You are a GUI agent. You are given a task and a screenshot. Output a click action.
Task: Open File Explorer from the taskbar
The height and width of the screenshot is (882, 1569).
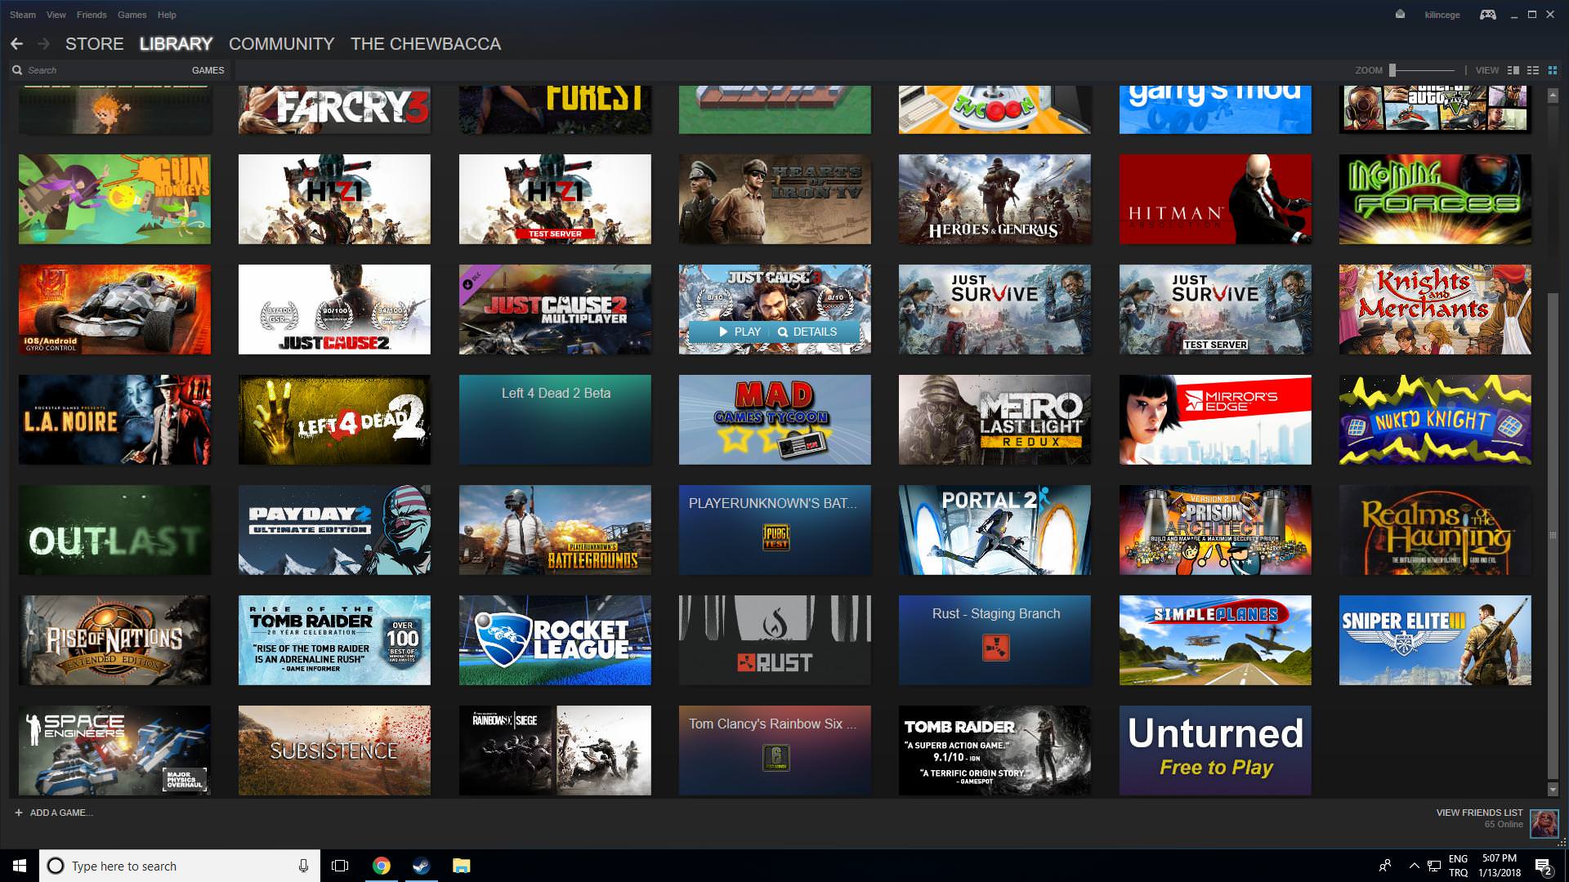462,866
